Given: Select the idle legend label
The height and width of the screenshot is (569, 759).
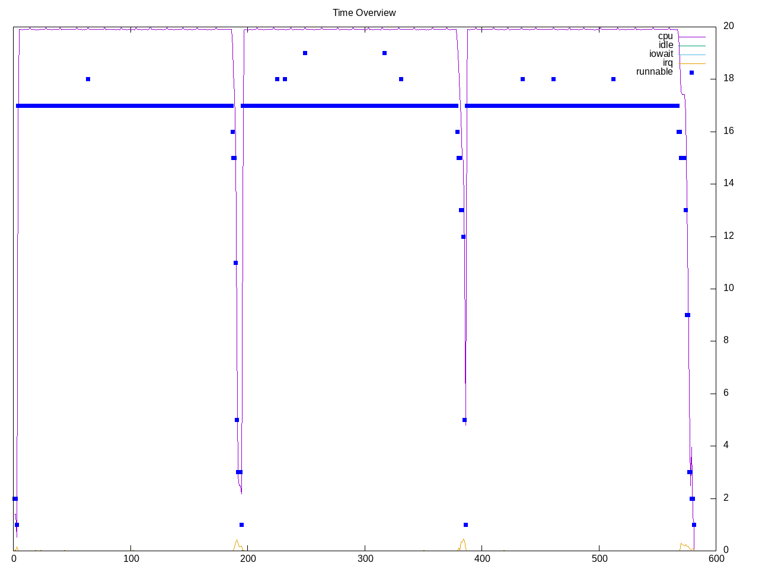Looking at the screenshot, I should coord(666,45).
